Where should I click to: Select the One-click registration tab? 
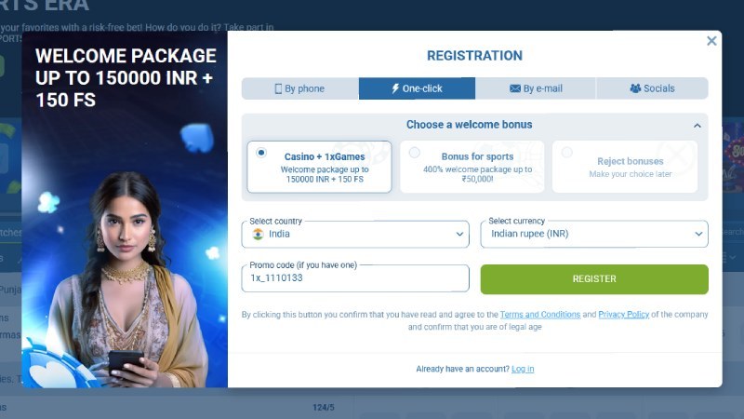coord(417,88)
